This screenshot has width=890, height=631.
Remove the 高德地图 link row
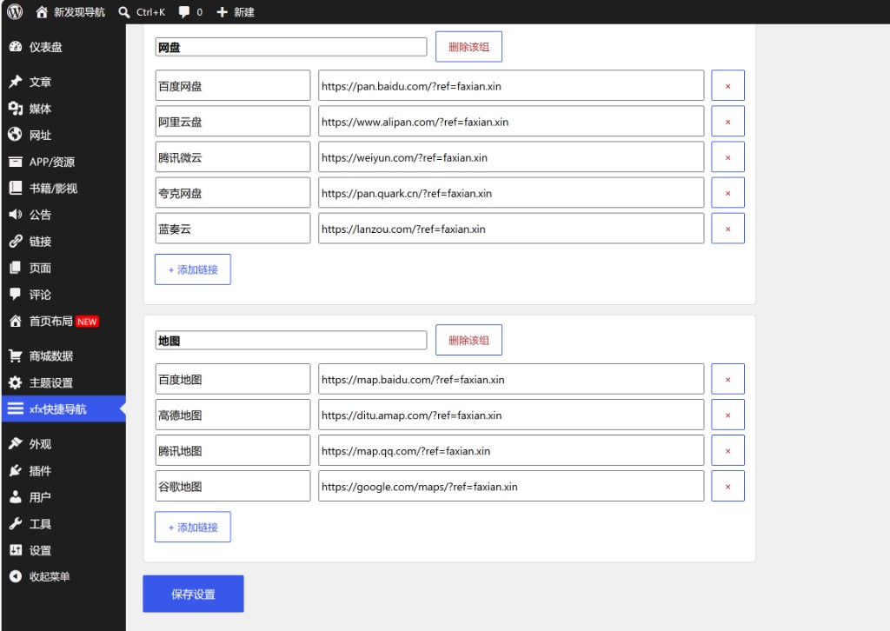coord(727,415)
